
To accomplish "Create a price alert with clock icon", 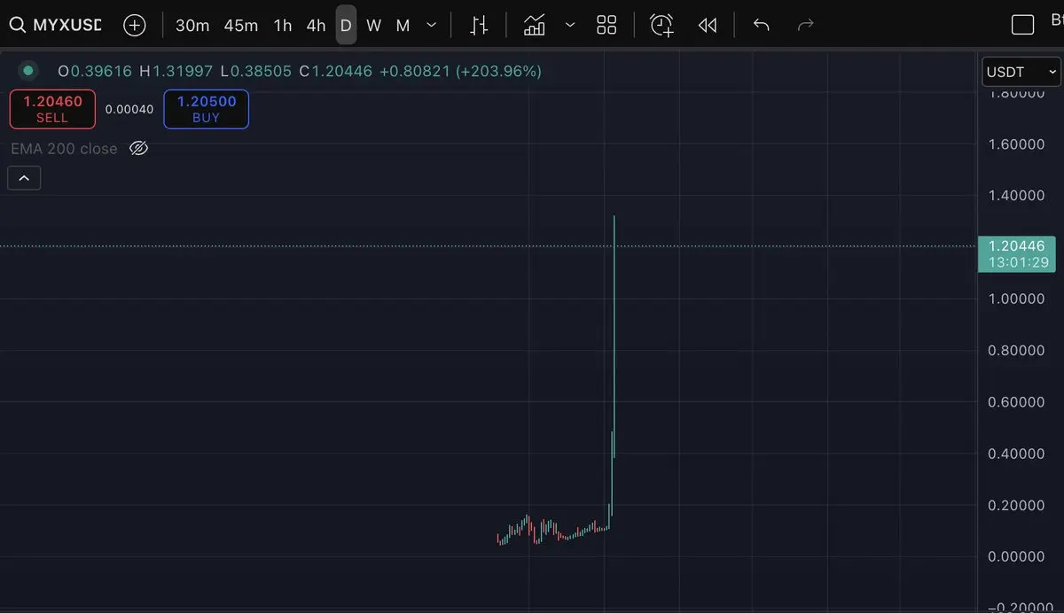I will tap(662, 26).
